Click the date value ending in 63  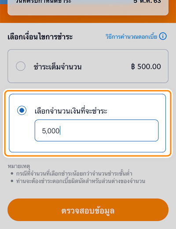click(x=147, y=1)
